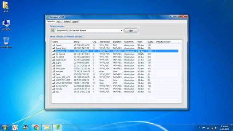Open the Action Center flag icon
The image size is (233, 131).
(204, 128)
